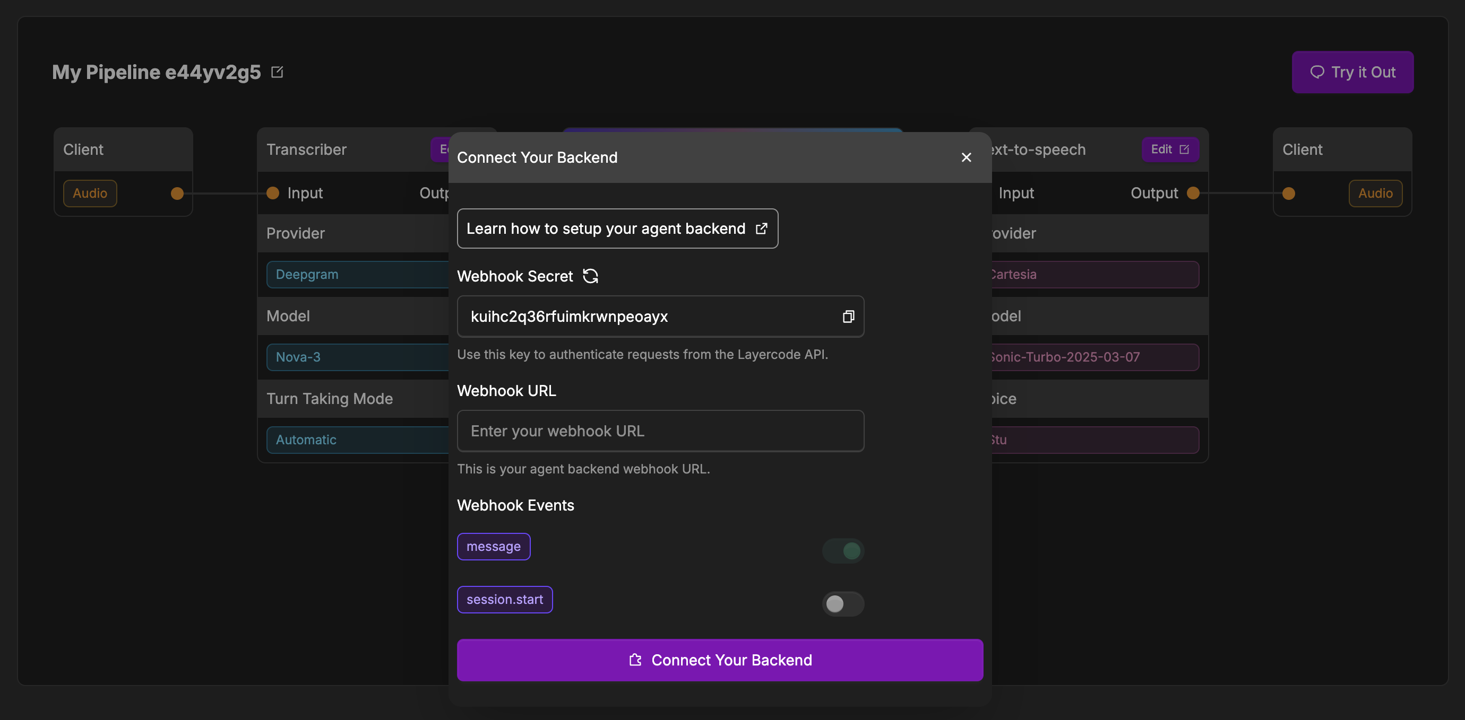Viewport: 1465px width, 720px height.
Task: Open the Sonic-Turbo-2025-03-07 model selector
Action: pyautogui.click(x=1092, y=357)
